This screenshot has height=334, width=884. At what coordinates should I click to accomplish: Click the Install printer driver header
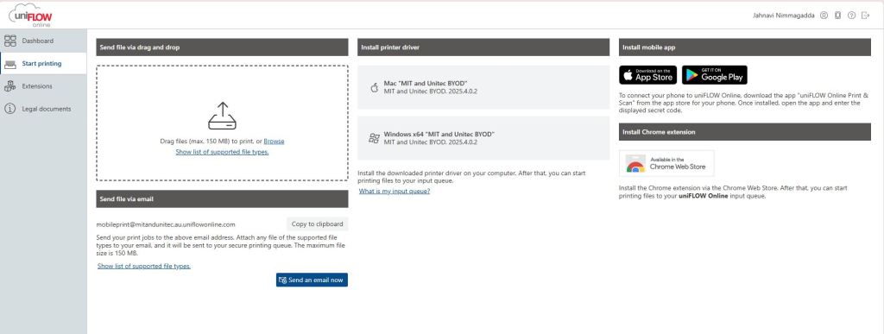point(483,47)
